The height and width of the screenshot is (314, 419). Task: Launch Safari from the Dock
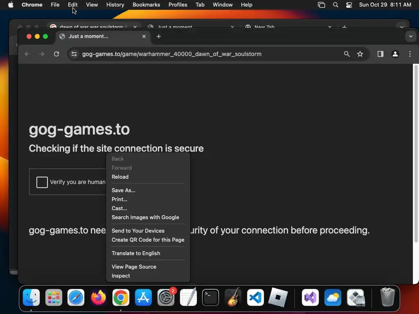(x=76, y=297)
